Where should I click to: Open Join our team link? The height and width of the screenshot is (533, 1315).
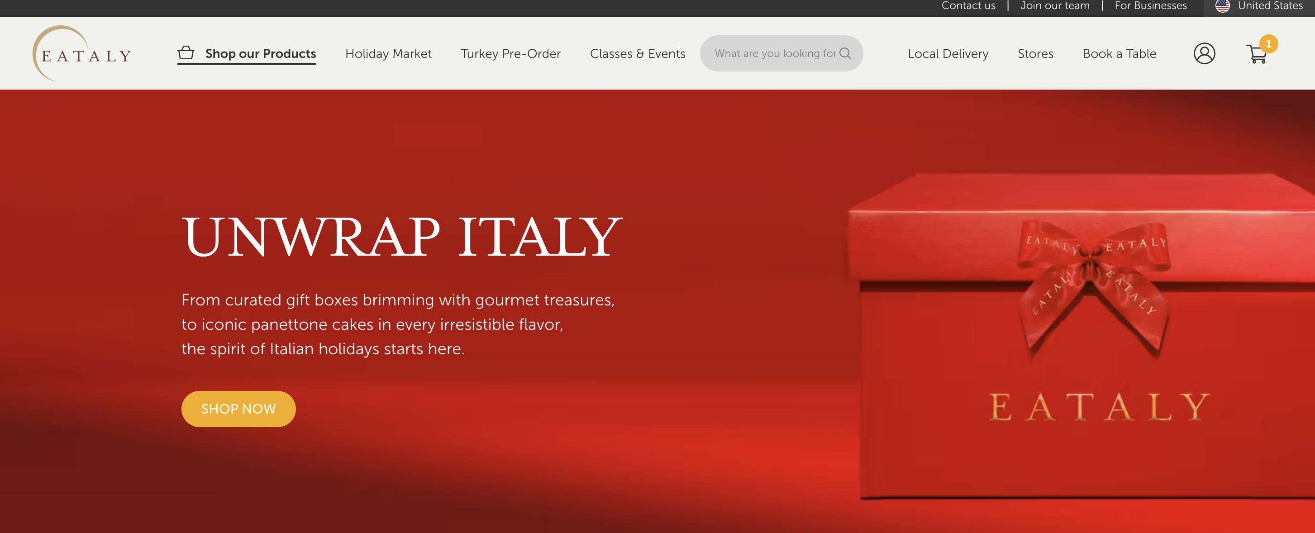point(1055,5)
